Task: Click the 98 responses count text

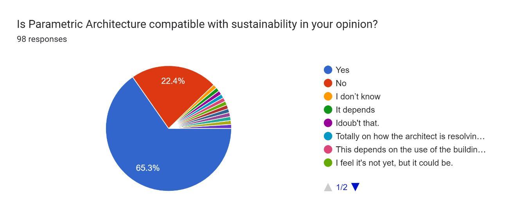Action: click(42, 39)
